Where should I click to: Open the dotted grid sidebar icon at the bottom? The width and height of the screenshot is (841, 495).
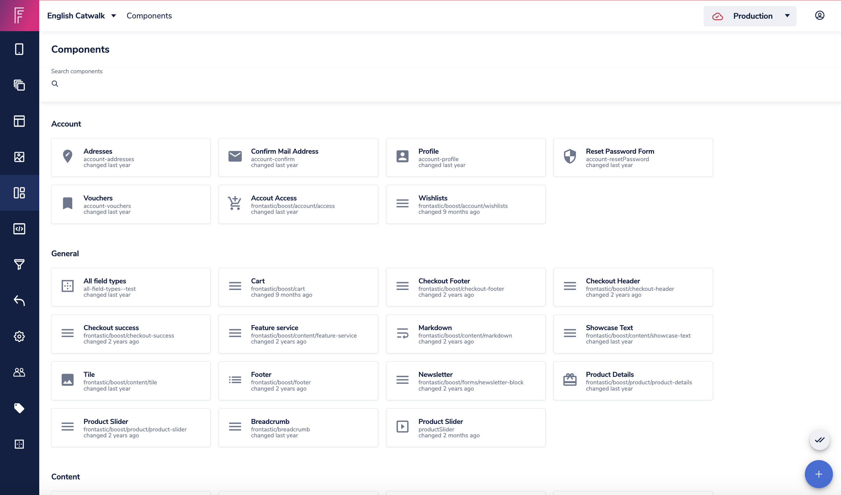[19, 444]
